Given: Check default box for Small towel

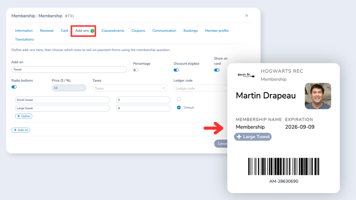Looking at the screenshot, I should 179,99.
